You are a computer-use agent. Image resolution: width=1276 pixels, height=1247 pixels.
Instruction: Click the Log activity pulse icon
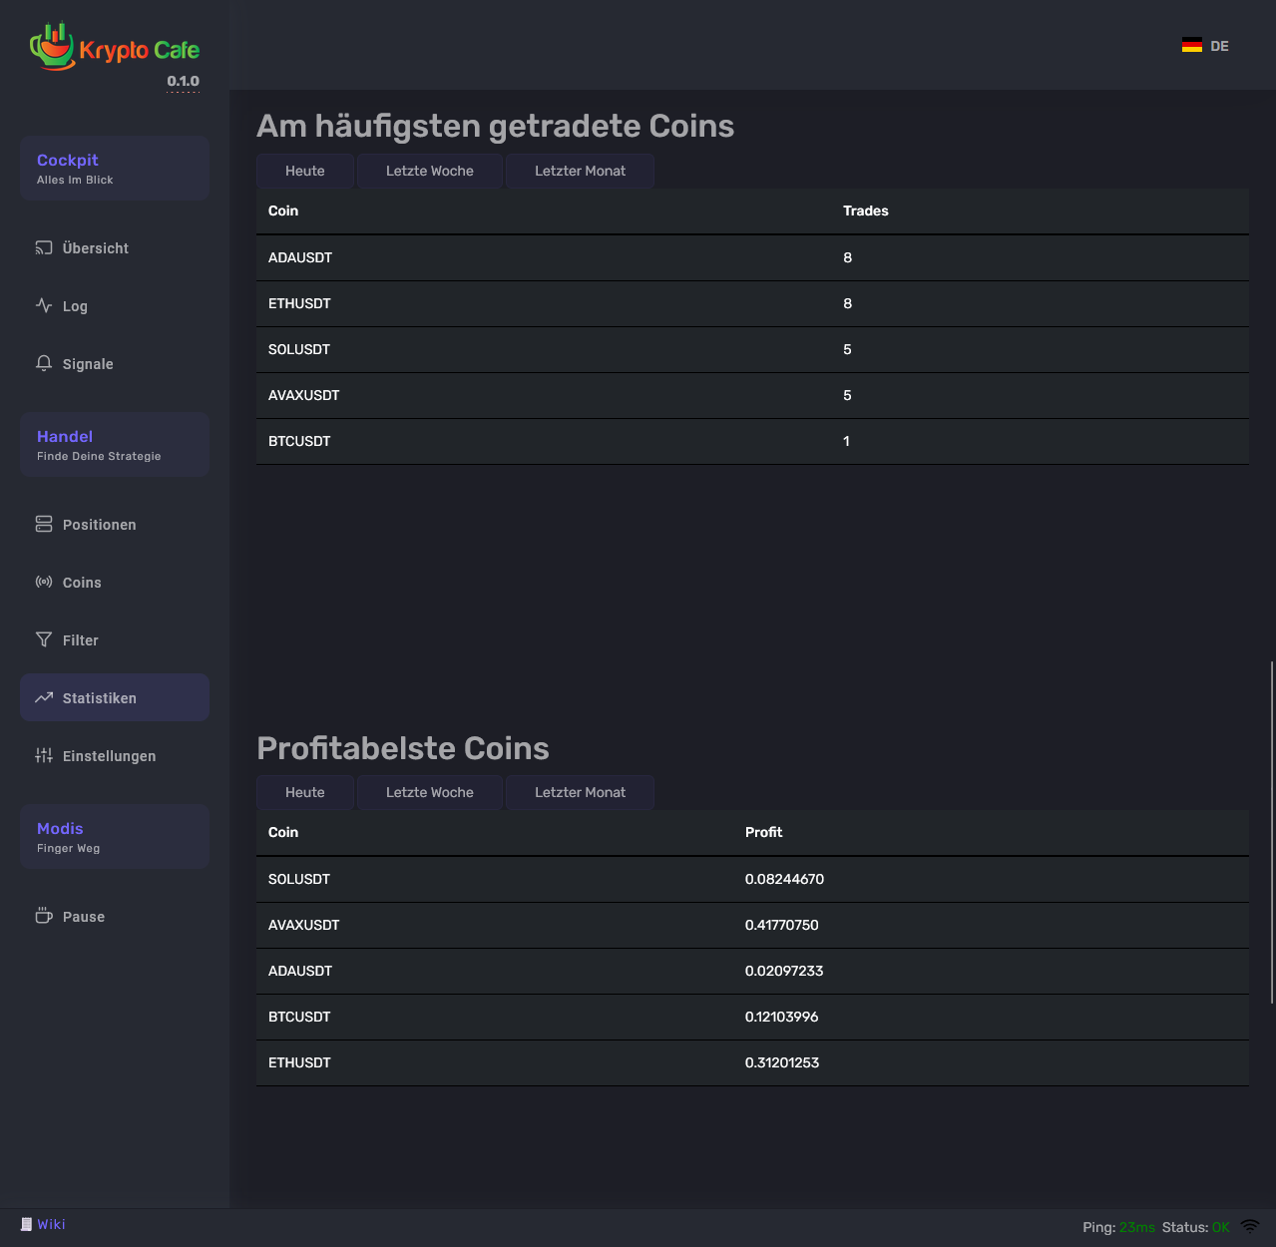44,305
